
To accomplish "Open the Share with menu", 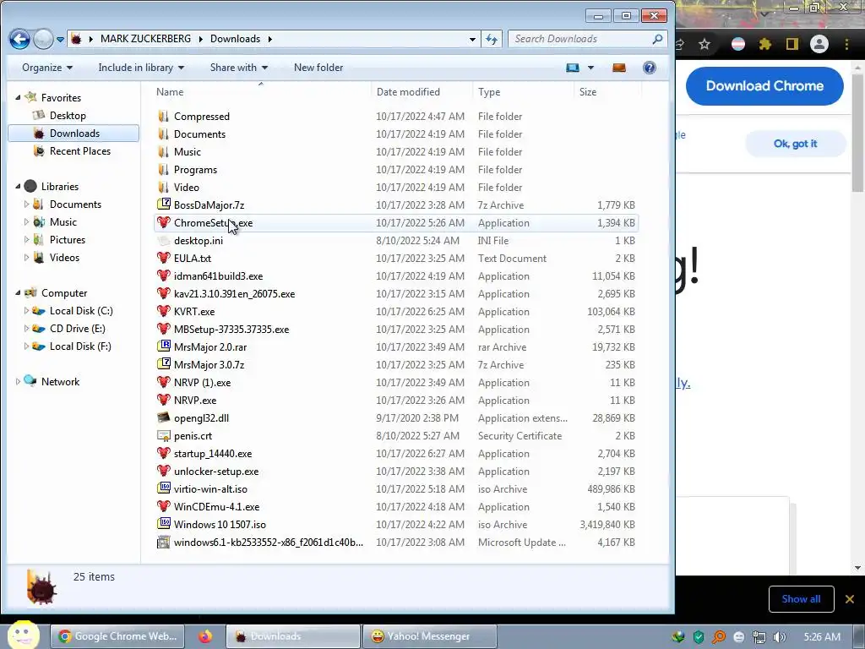I will 238,68.
